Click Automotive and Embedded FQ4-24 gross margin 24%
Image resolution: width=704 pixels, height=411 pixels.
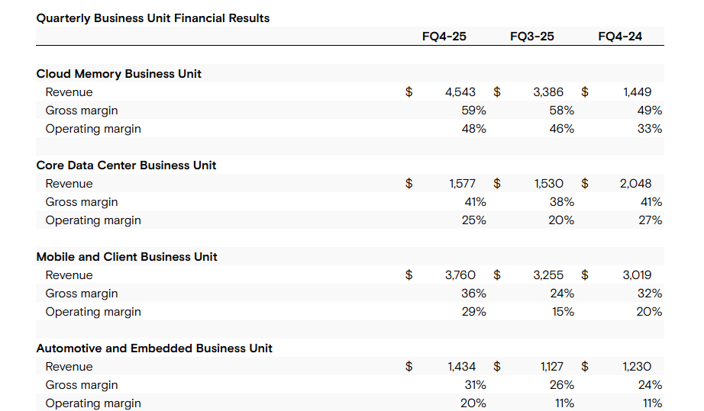coord(650,385)
